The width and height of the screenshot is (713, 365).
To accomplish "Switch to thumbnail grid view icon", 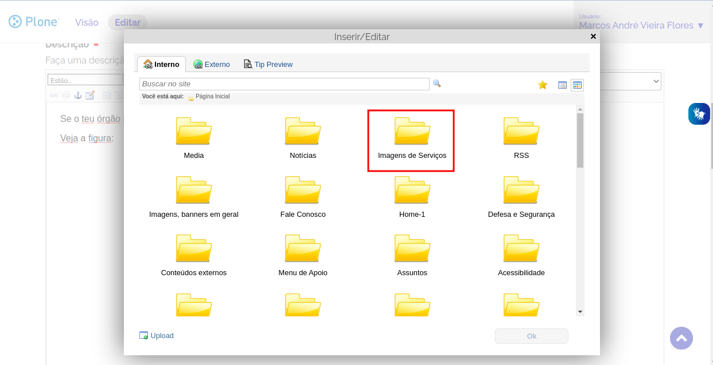I will click(x=577, y=85).
